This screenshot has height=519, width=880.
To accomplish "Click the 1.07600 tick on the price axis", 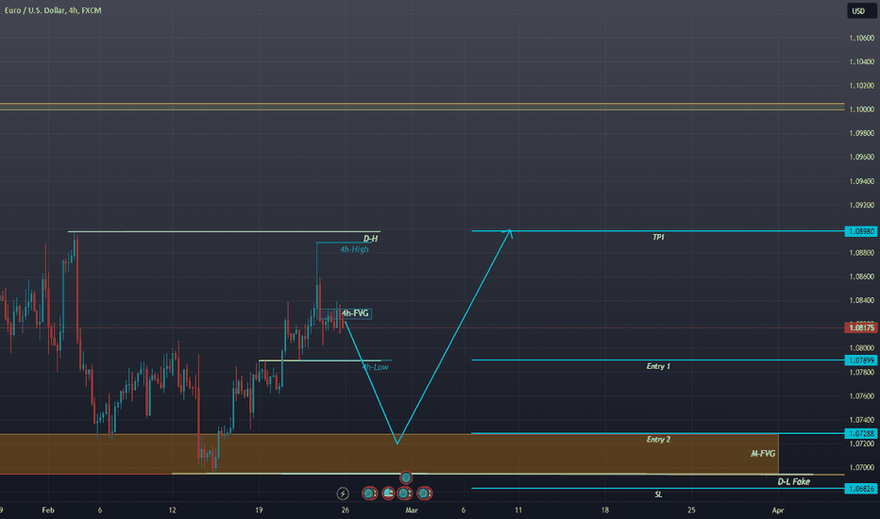I will pos(861,396).
